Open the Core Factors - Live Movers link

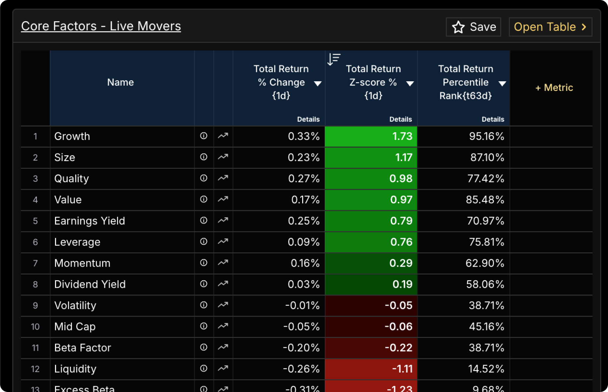tap(101, 26)
